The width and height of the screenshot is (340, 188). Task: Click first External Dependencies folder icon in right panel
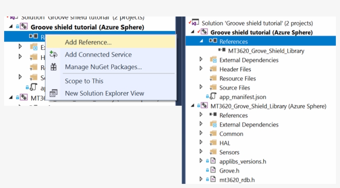[x=213, y=59]
